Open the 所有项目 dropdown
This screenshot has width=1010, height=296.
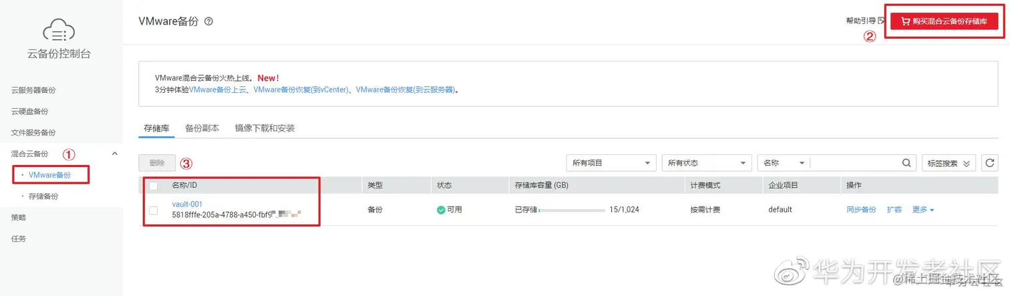tap(611, 162)
